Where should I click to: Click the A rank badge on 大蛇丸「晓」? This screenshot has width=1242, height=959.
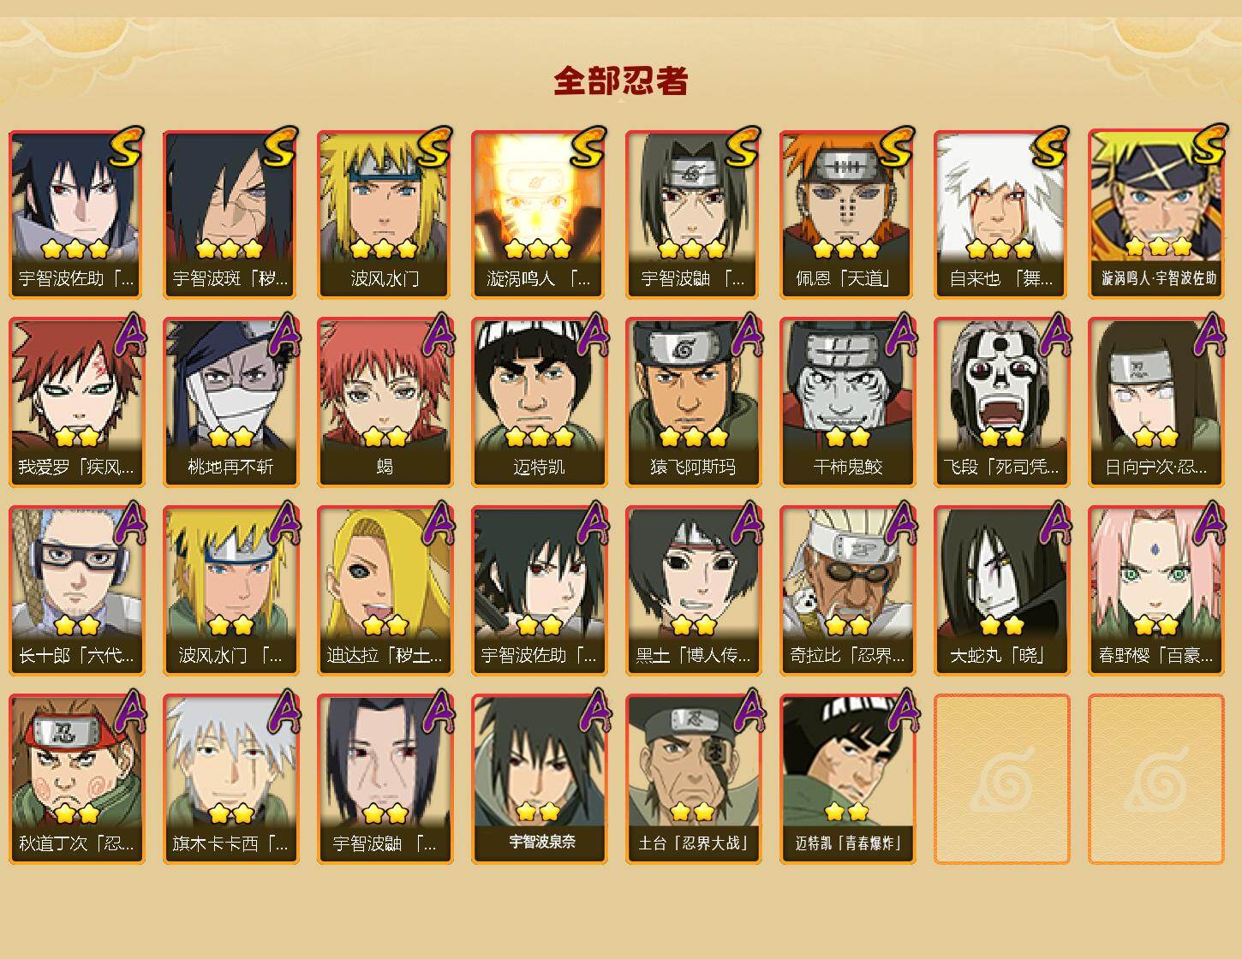[x=1054, y=522]
